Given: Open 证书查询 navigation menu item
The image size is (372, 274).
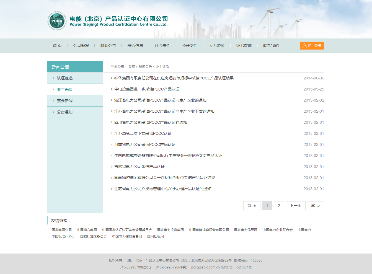Looking at the screenshot, I should [244, 46].
